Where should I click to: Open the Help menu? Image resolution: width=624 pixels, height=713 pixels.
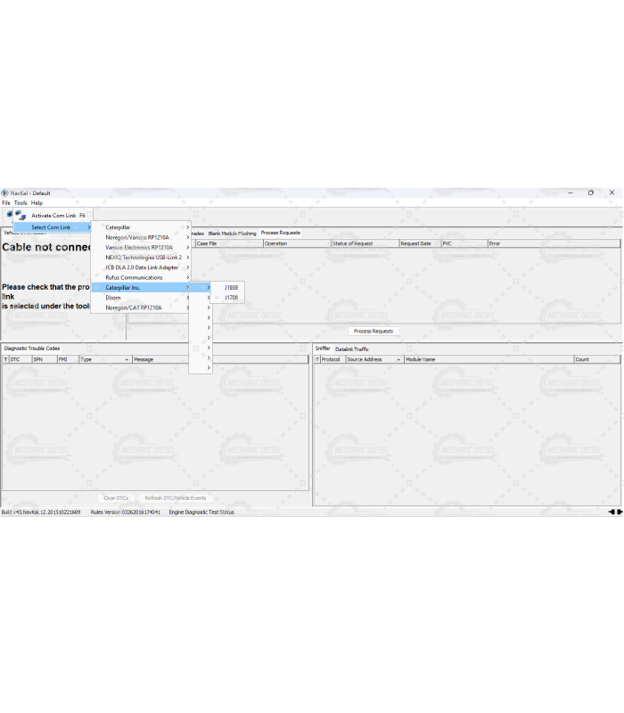(37, 203)
